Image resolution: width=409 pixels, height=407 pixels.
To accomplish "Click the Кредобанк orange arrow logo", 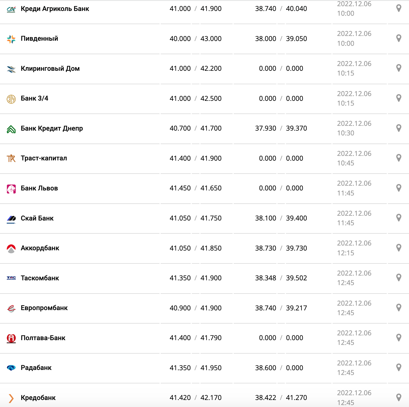I will (x=11, y=398).
